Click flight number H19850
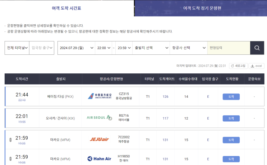The width and height of the screenshot is (267, 165). [x=124, y=156]
